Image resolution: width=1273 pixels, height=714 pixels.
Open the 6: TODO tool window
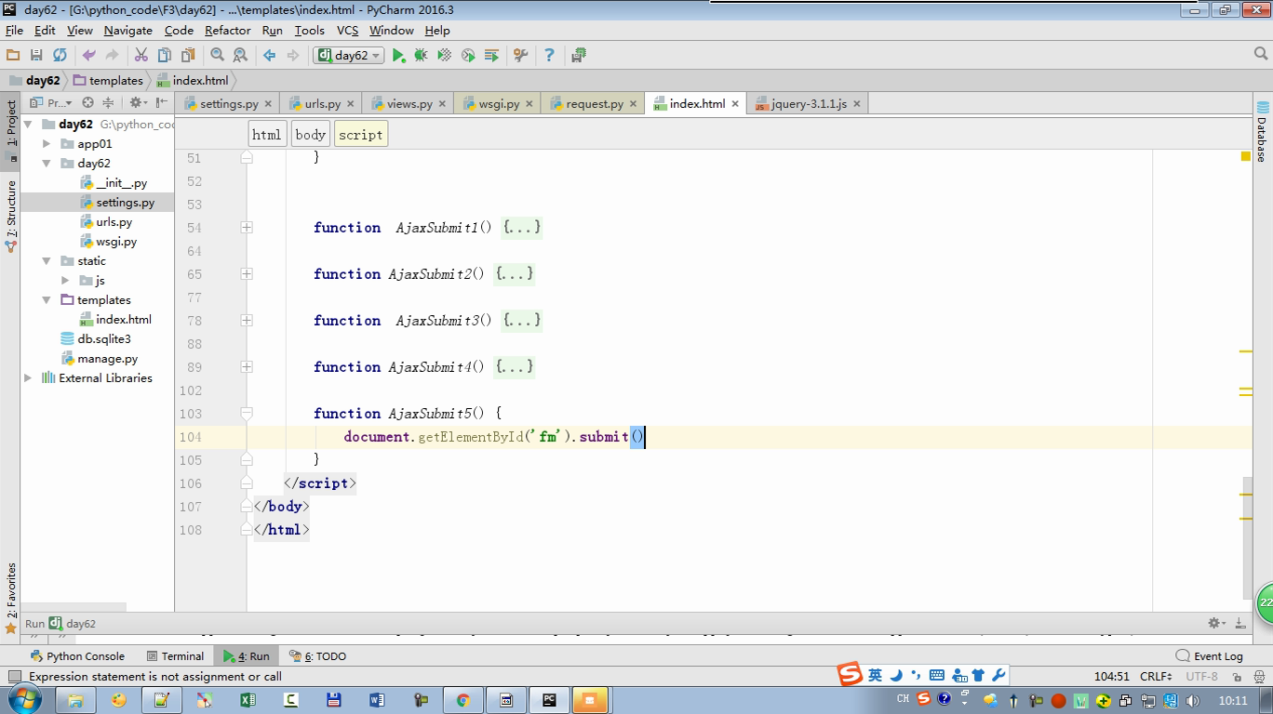[x=317, y=655]
